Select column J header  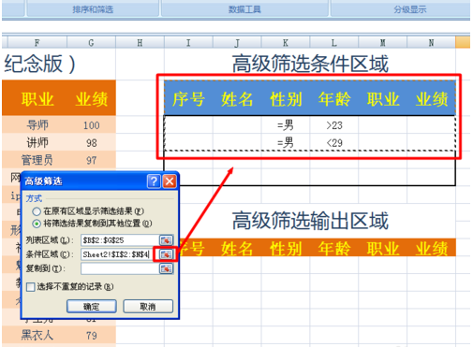(237, 43)
